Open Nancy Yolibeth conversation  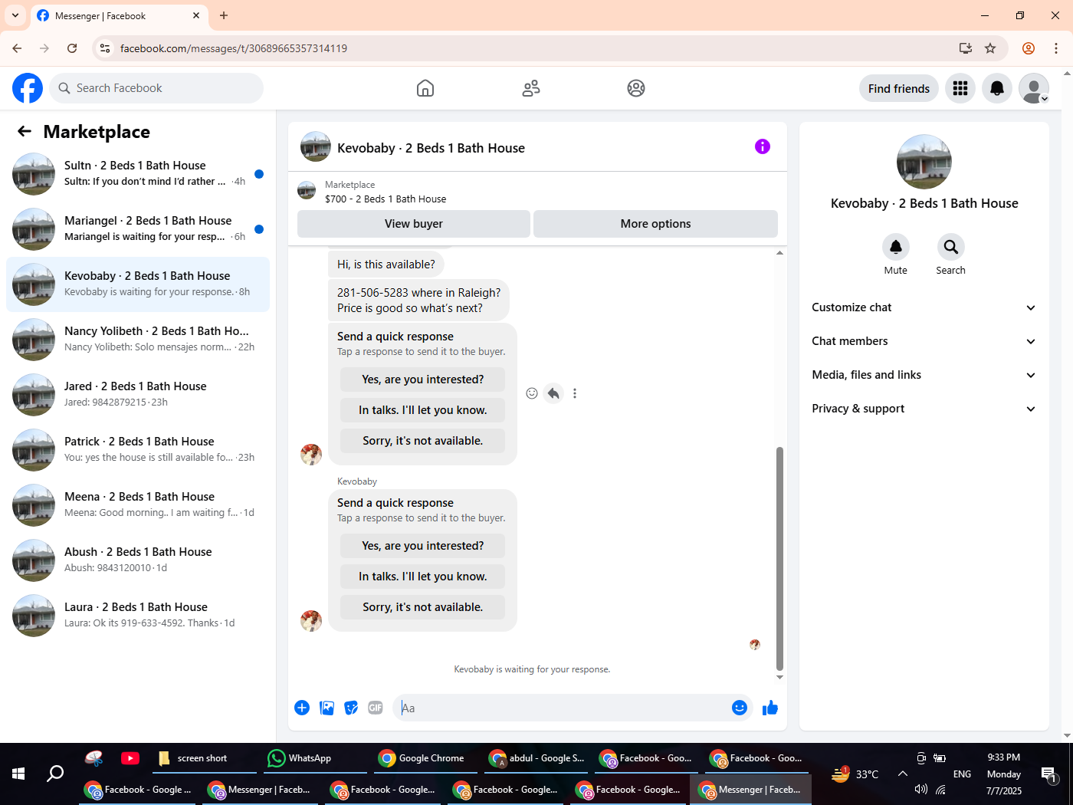138,339
